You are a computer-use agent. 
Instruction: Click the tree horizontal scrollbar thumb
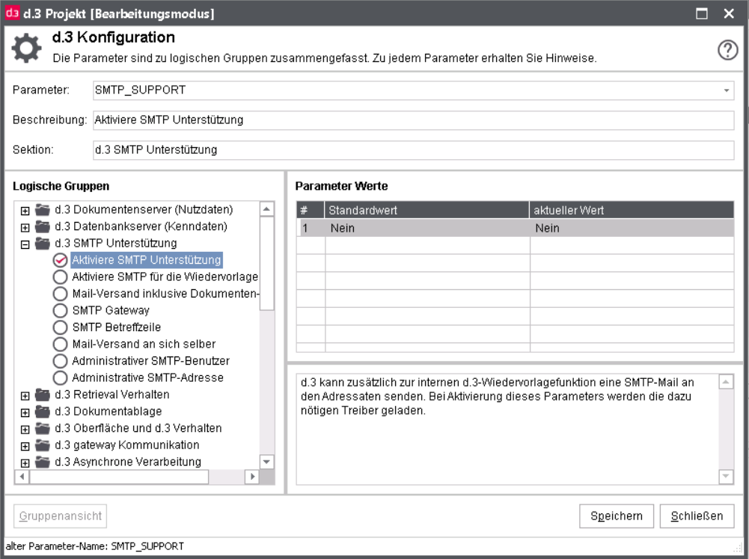[x=119, y=477]
